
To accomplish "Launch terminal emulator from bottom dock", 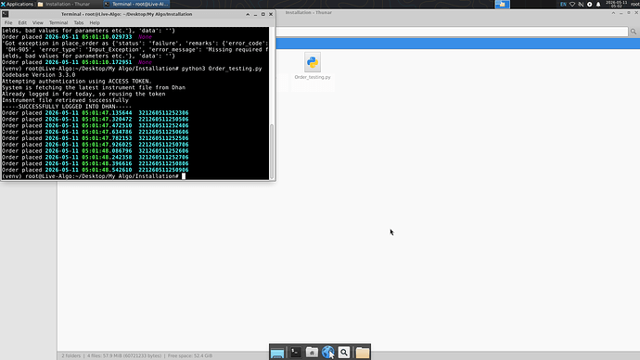I will tap(296, 353).
